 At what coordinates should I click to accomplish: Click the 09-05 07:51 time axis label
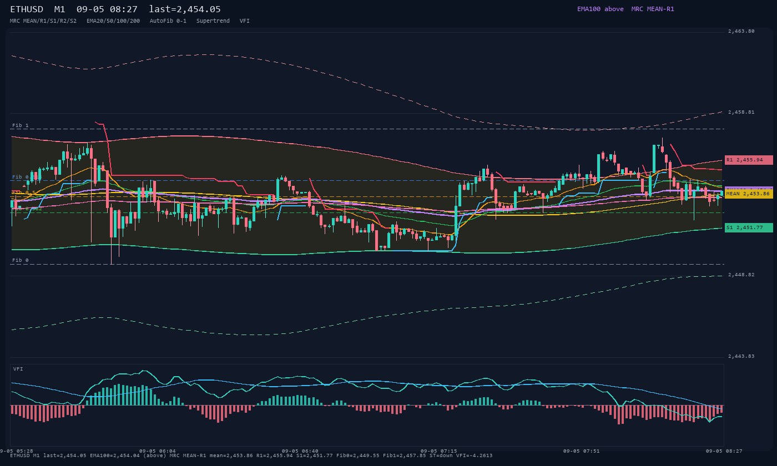coord(582,451)
